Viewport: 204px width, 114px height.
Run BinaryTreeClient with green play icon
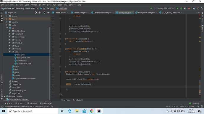(x=177, y=9)
